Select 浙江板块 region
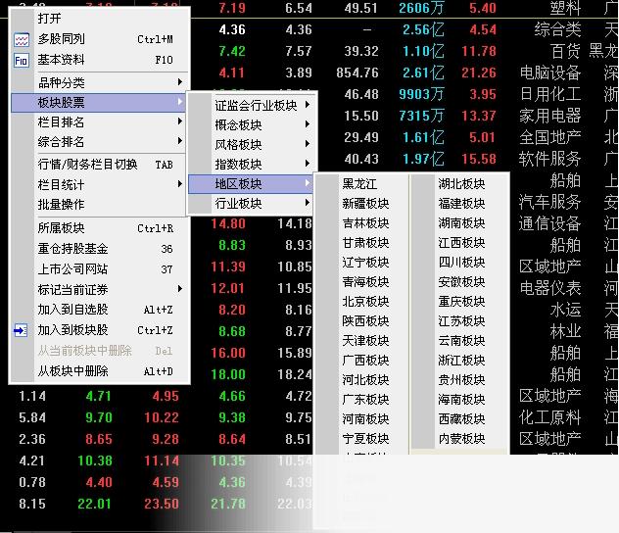The image size is (619, 533). tap(459, 361)
